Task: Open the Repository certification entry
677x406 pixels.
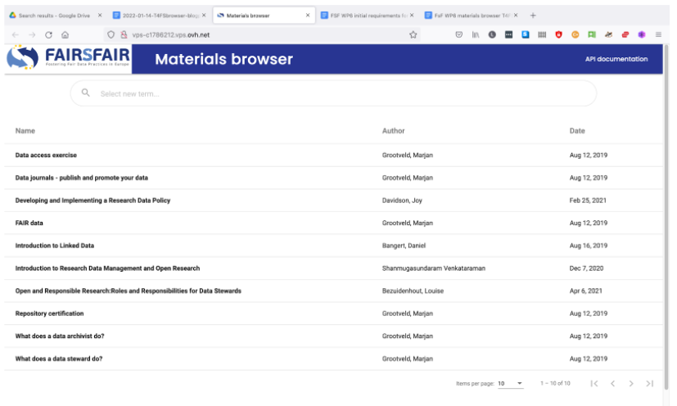Action: 50,314
